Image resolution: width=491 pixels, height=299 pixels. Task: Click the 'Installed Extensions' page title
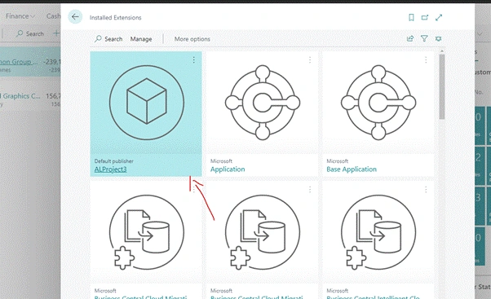tap(115, 17)
